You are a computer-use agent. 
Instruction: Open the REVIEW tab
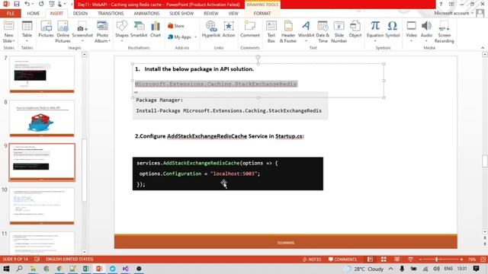click(211, 14)
